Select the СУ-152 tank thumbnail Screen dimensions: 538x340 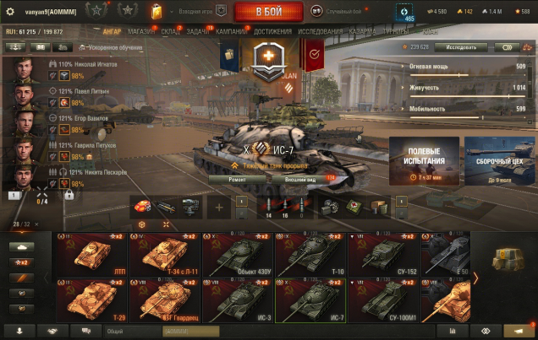(x=384, y=255)
